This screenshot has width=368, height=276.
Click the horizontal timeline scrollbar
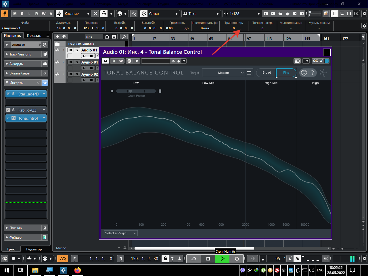click(194, 248)
